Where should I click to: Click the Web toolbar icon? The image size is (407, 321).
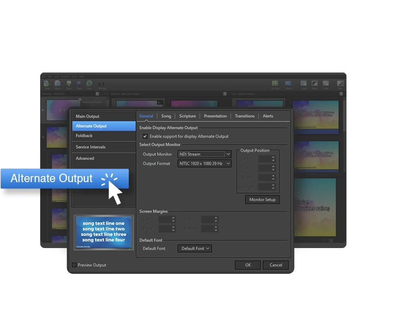coord(89,83)
